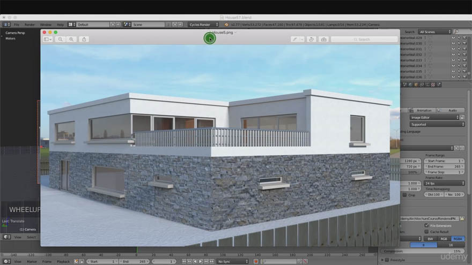This screenshot has height=265, width=472.
Task: Delete the Default screen layout
Action: pos(119,25)
